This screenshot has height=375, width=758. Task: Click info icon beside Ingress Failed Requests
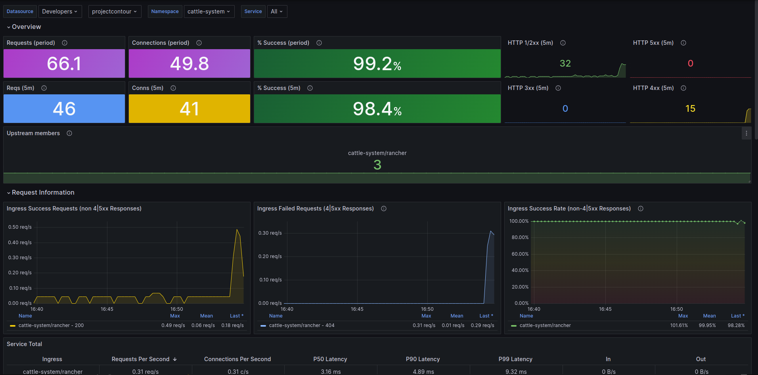(x=384, y=209)
